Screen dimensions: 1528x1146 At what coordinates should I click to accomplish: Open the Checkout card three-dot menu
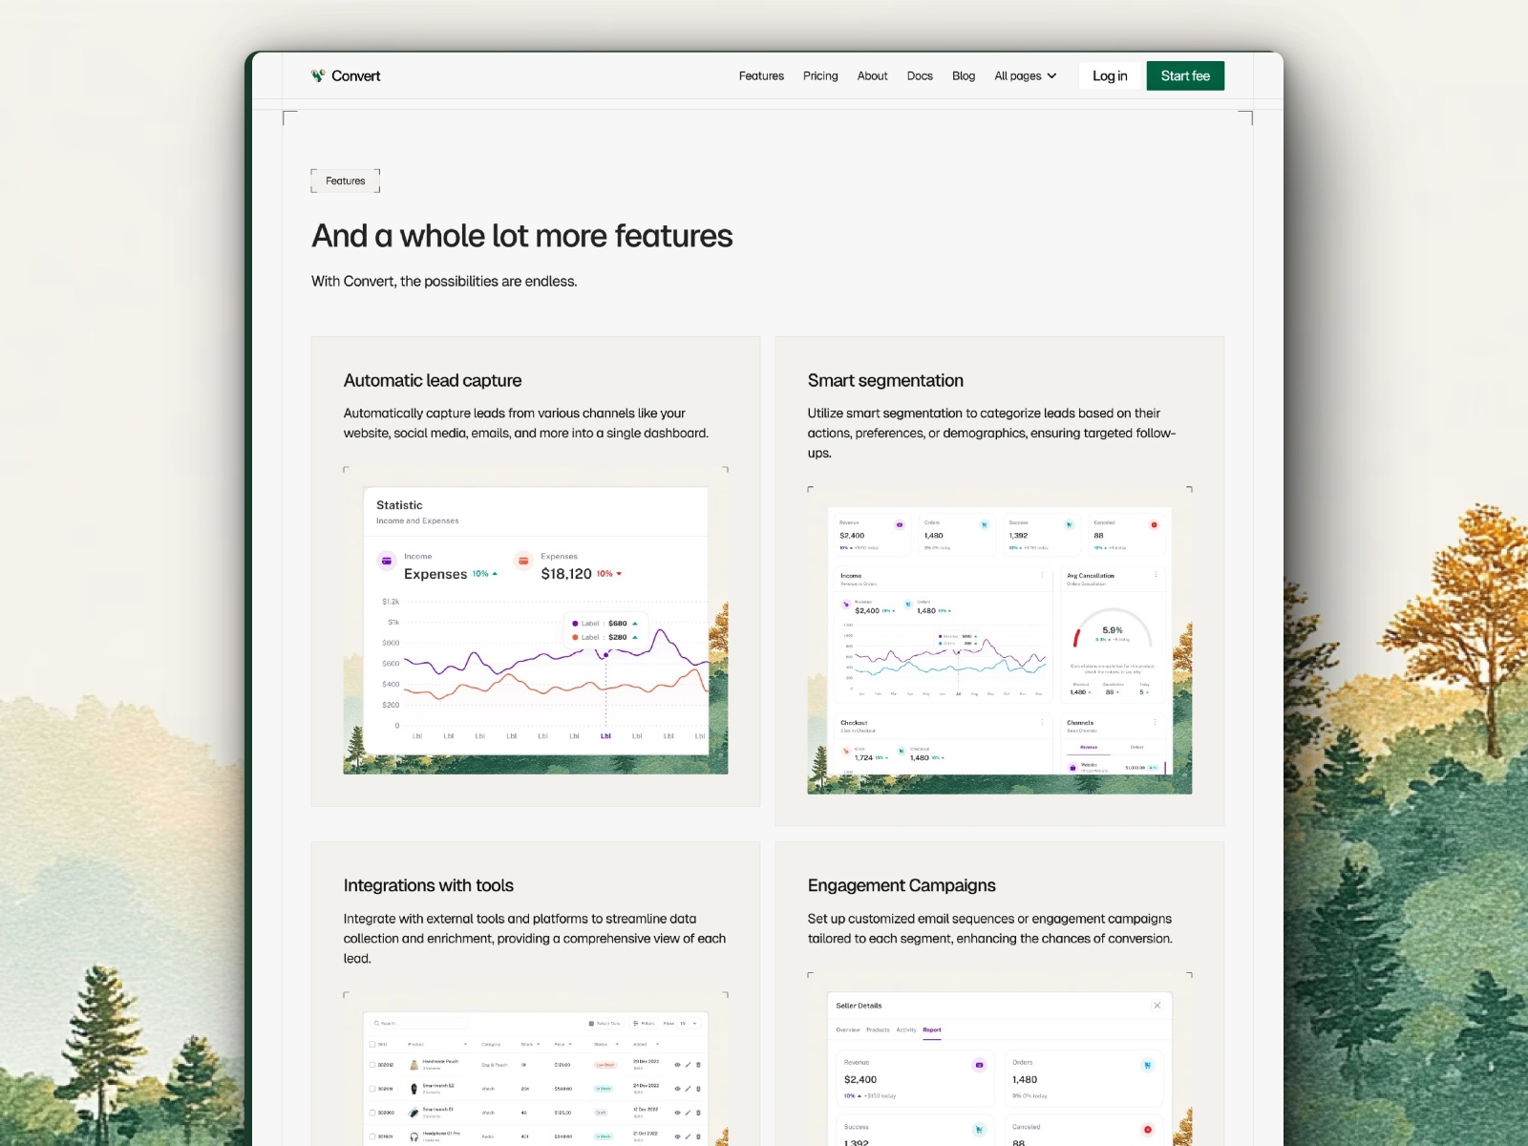(x=1042, y=722)
